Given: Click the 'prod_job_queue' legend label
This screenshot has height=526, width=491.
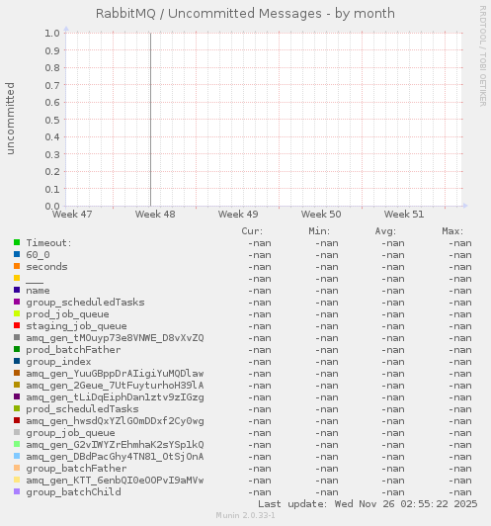Looking at the screenshot, I should point(68,314).
